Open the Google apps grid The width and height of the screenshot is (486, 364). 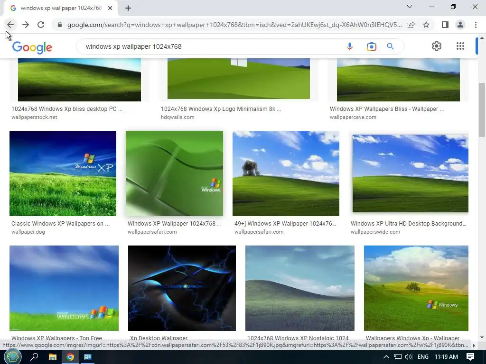tap(460, 46)
